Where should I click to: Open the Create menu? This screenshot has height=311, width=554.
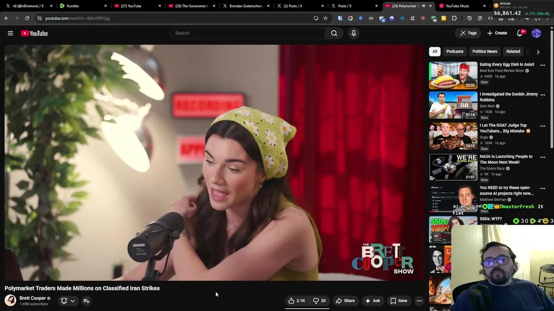[497, 33]
